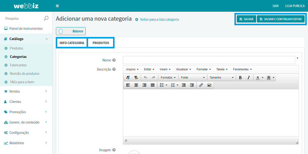Toggle bold formatting in the editor
Image resolution: width=308 pixels, height=154 pixels.
(240, 78)
